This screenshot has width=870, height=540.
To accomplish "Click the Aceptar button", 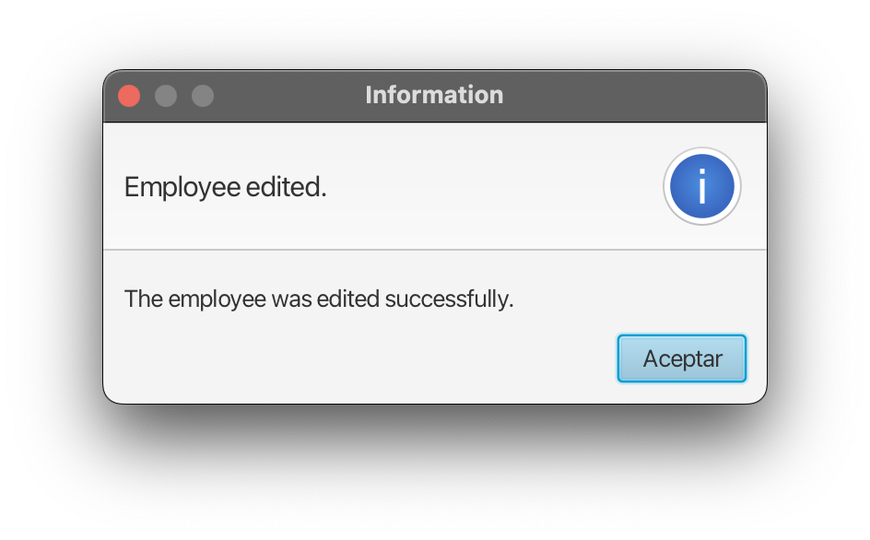I will pyautogui.click(x=681, y=358).
